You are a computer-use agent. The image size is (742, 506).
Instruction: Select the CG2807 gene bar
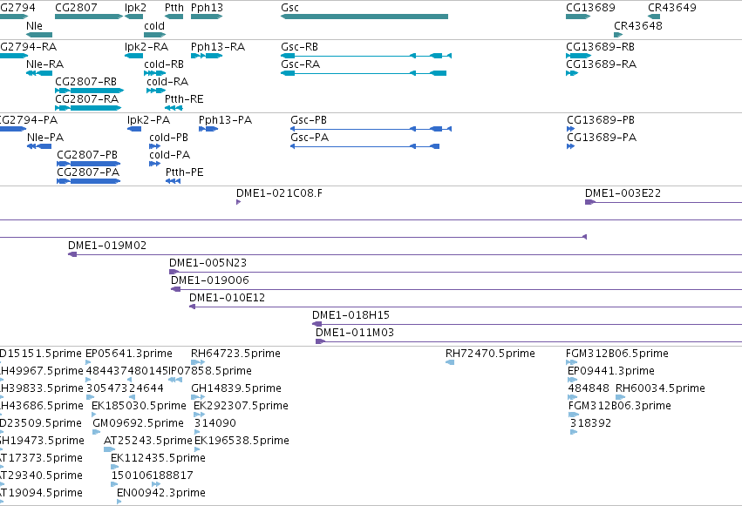89,17
